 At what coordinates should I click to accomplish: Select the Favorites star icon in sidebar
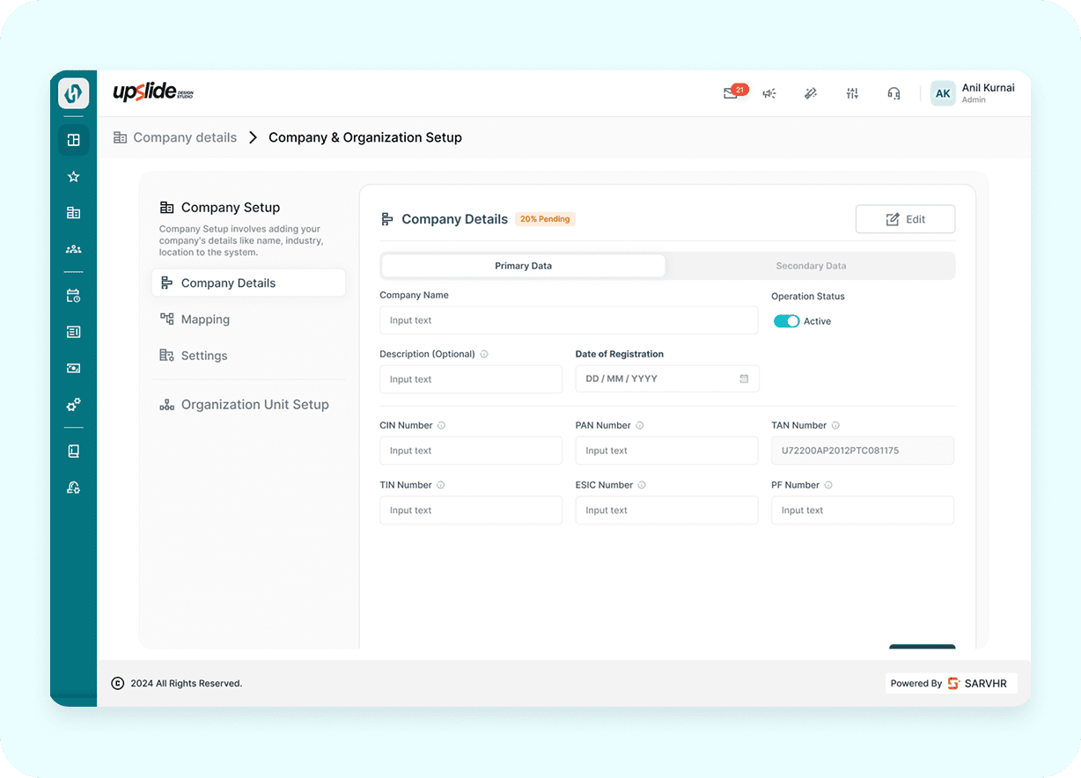pyautogui.click(x=72, y=176)
